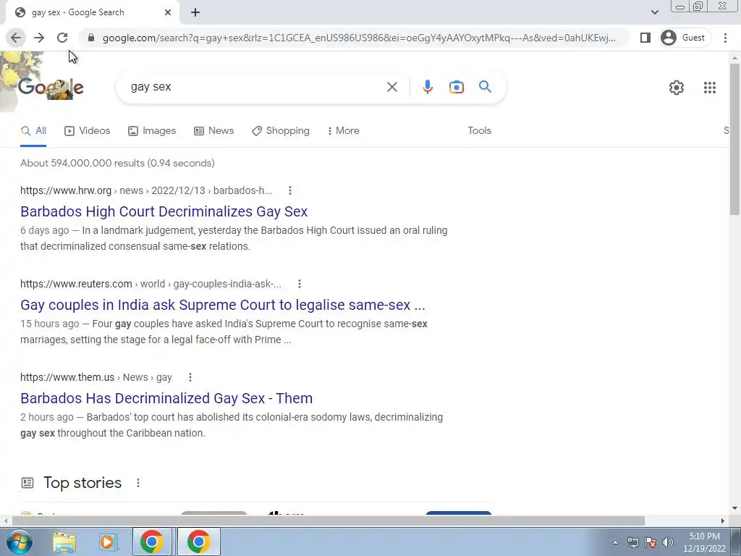Open the reuters.com result's three-dot menu
This screenshot has height=556, width=741.
[299, 284]
